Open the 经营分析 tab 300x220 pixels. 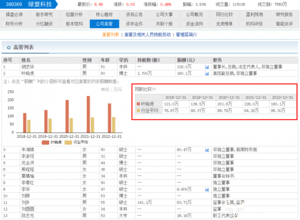(74, 15)
